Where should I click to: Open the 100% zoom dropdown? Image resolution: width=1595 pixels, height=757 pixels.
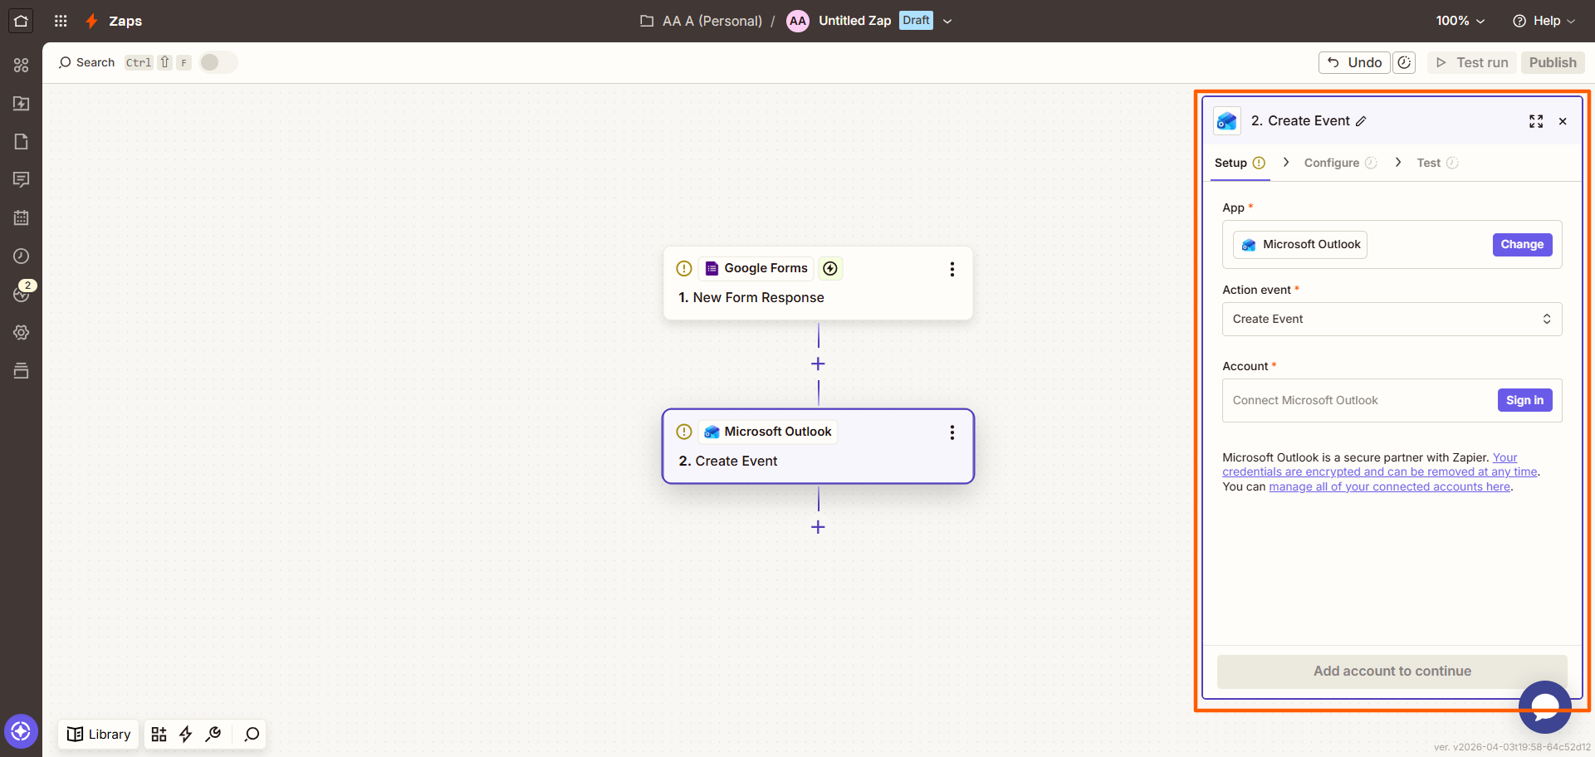coord(1460,21)
